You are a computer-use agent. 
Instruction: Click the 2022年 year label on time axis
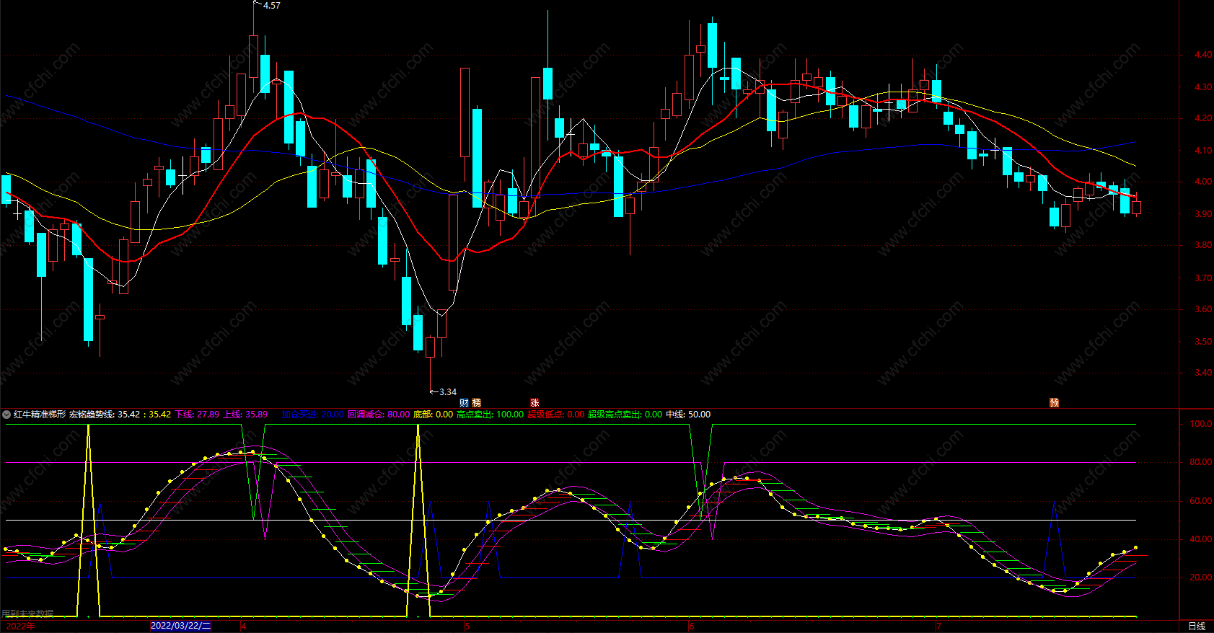coord(20,627)
